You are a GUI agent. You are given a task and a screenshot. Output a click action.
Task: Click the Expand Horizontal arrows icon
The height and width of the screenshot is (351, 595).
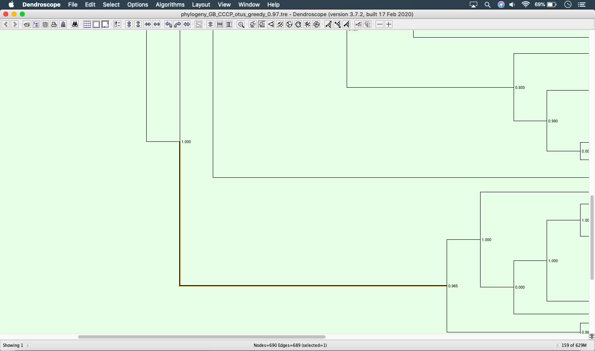148,24
